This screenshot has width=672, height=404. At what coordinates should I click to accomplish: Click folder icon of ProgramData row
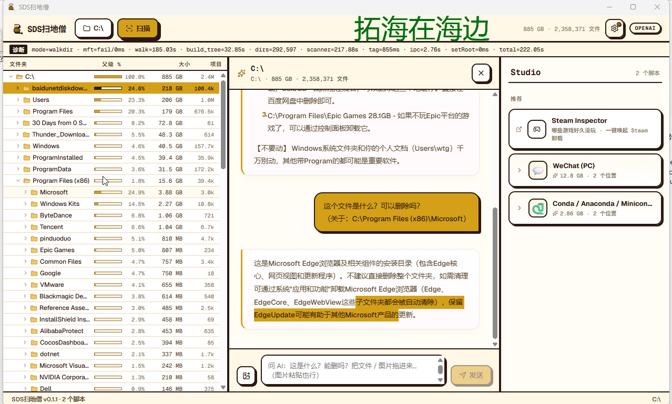(x=27, y=169)
